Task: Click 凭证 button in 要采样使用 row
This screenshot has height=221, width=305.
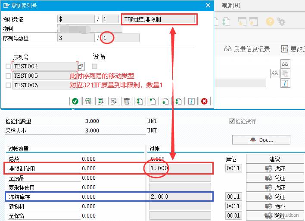Action: coord(275,187)
